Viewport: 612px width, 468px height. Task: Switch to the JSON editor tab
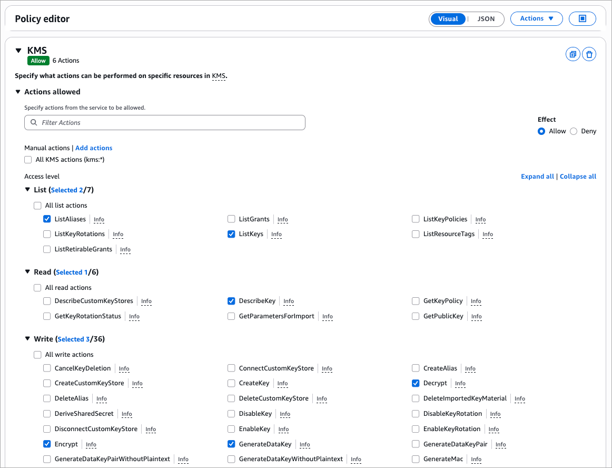(x=485, y=18)
